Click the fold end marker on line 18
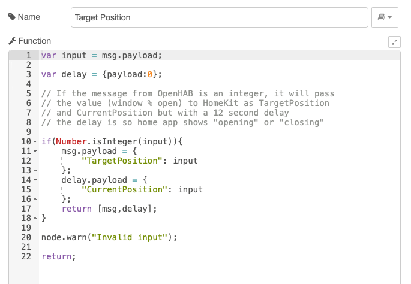 (35, 218)
